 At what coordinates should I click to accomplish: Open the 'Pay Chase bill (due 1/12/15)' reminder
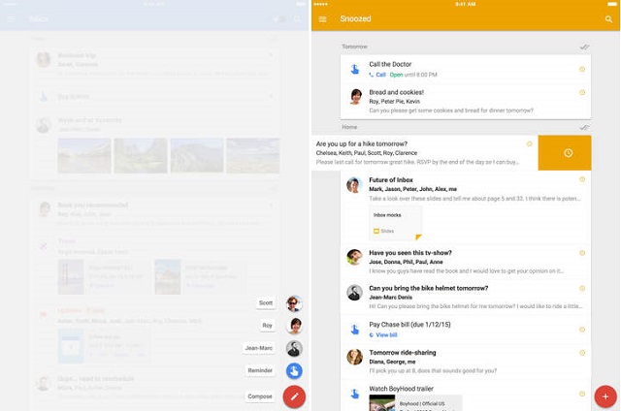click(409, 325)
